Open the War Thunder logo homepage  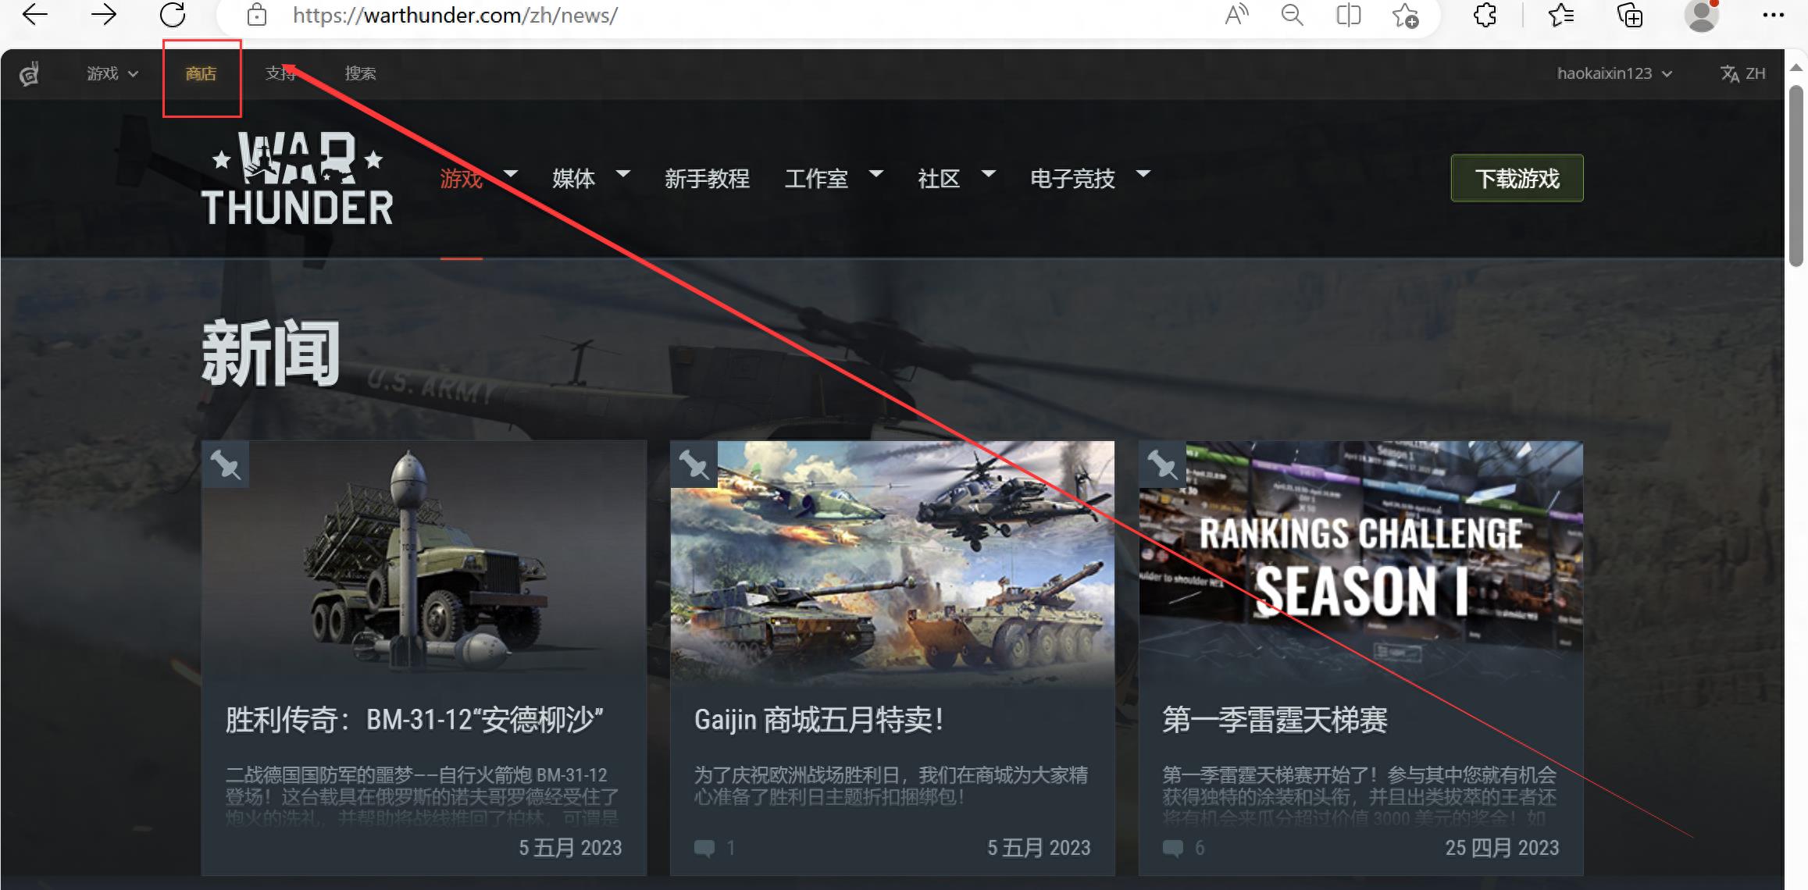[x=298, y=178]
